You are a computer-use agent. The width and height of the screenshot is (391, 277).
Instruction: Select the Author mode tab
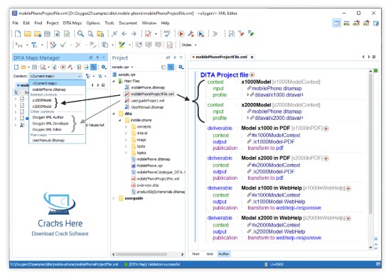pyautogui.click(x=224, y=254)
